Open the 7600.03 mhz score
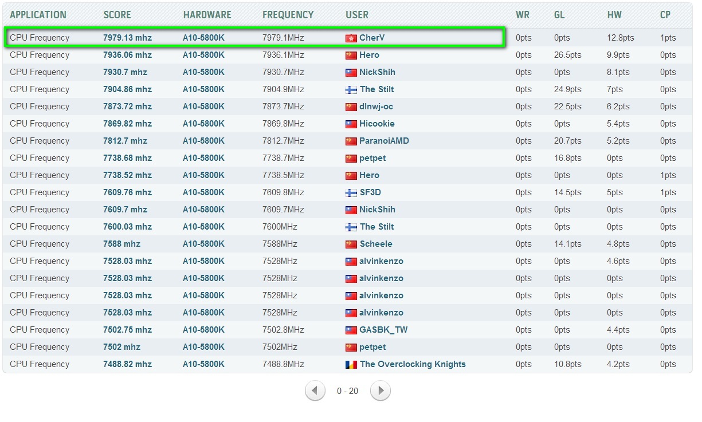The image size is (702, 422). (127, 227)
